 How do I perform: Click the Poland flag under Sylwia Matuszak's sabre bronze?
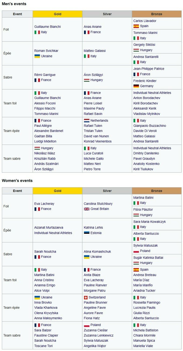pyautogui.click(x=136, y=251)
